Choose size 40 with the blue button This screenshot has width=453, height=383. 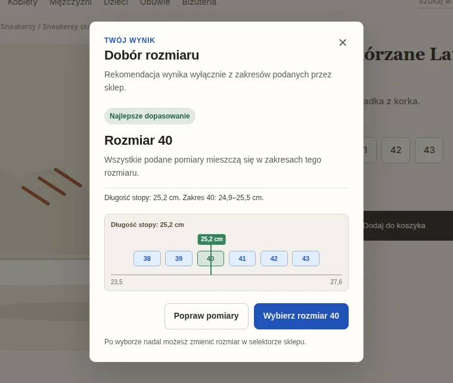301,316
